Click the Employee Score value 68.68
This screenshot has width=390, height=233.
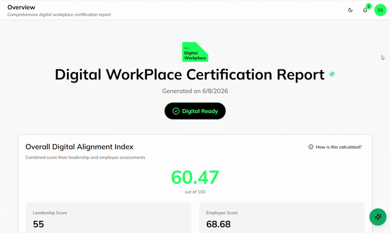[218, 224]
